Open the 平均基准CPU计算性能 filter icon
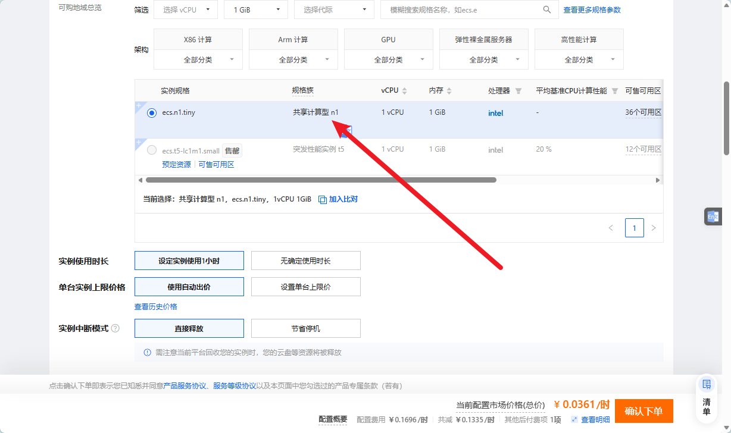731x433 pixels. pyautogui.click(x=615, y=91)
